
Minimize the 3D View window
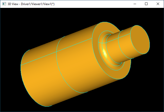[135, 4]
